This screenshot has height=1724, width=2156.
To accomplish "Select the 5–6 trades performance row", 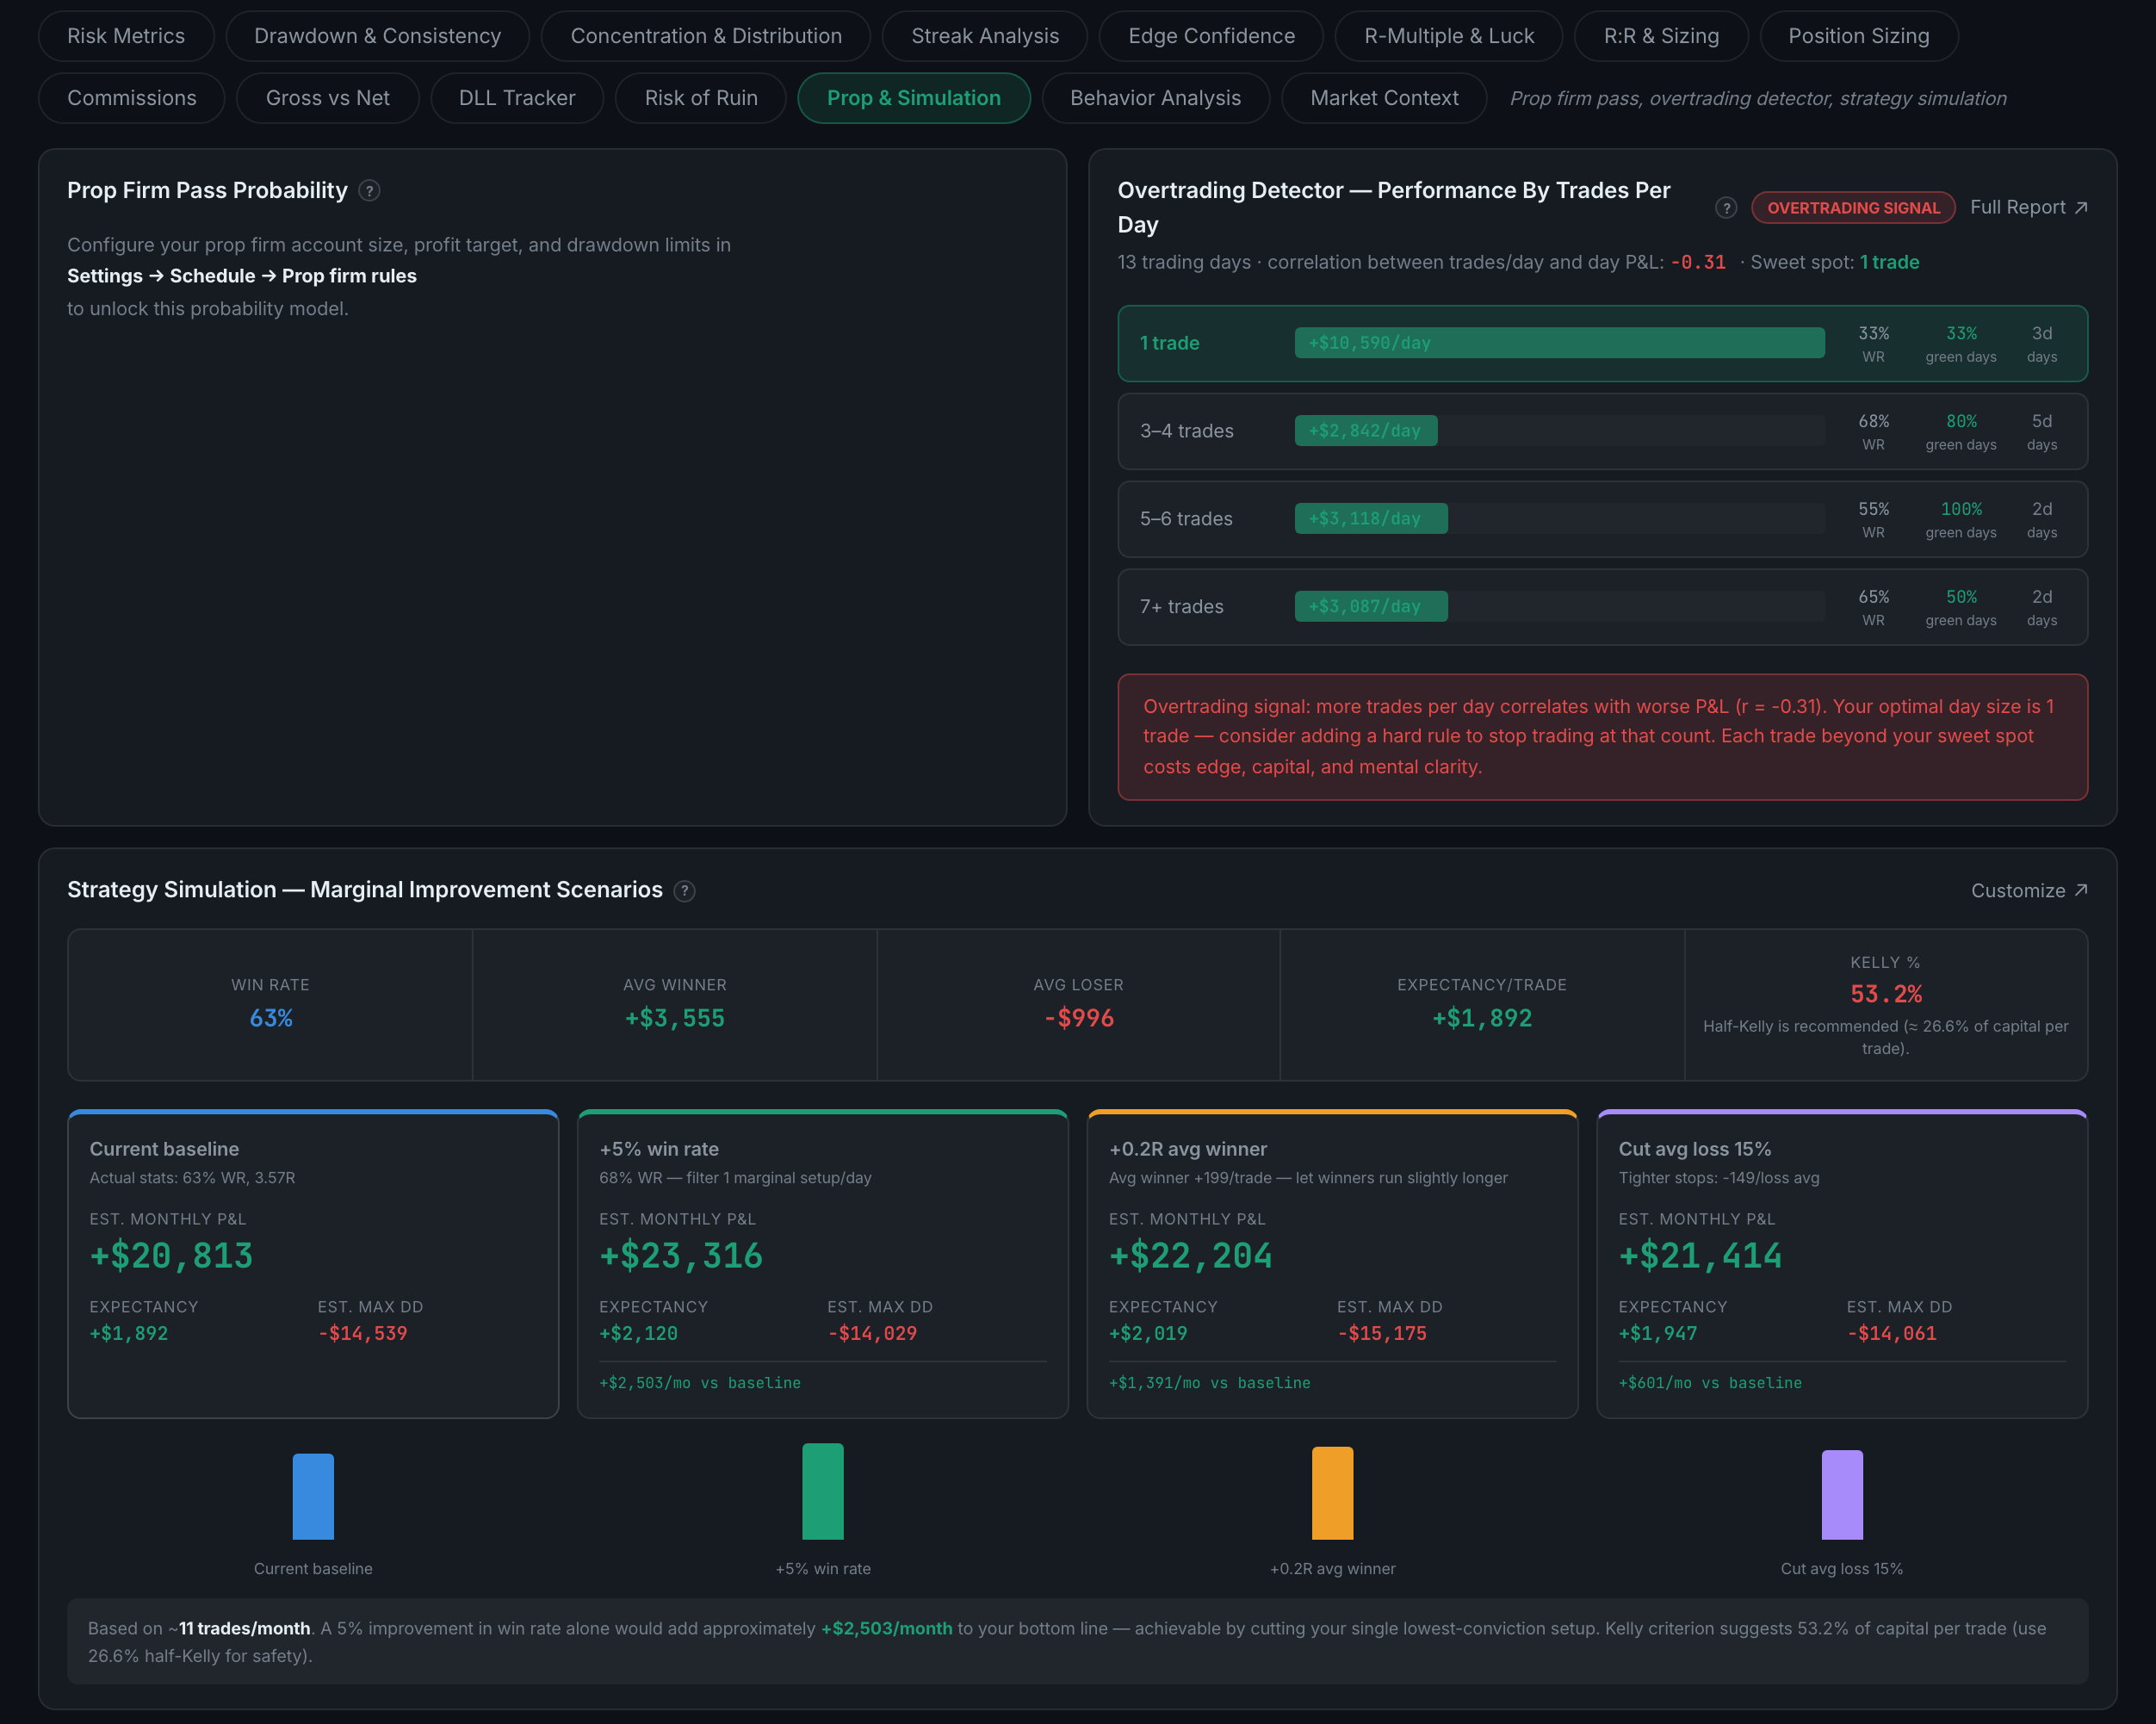I will [x=1602, y=519].
